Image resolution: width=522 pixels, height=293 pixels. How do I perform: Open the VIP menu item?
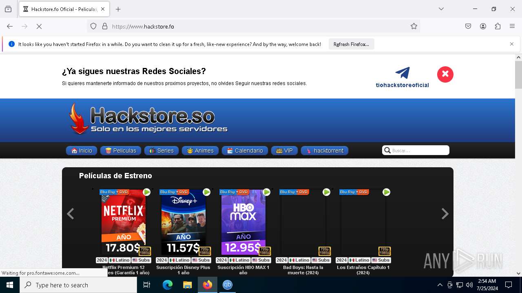point(284,151)
